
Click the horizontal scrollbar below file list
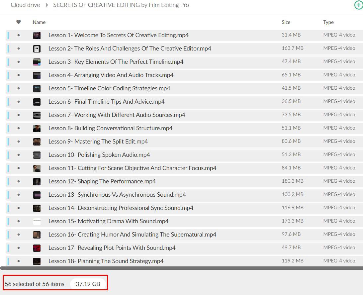click(179, 268)
